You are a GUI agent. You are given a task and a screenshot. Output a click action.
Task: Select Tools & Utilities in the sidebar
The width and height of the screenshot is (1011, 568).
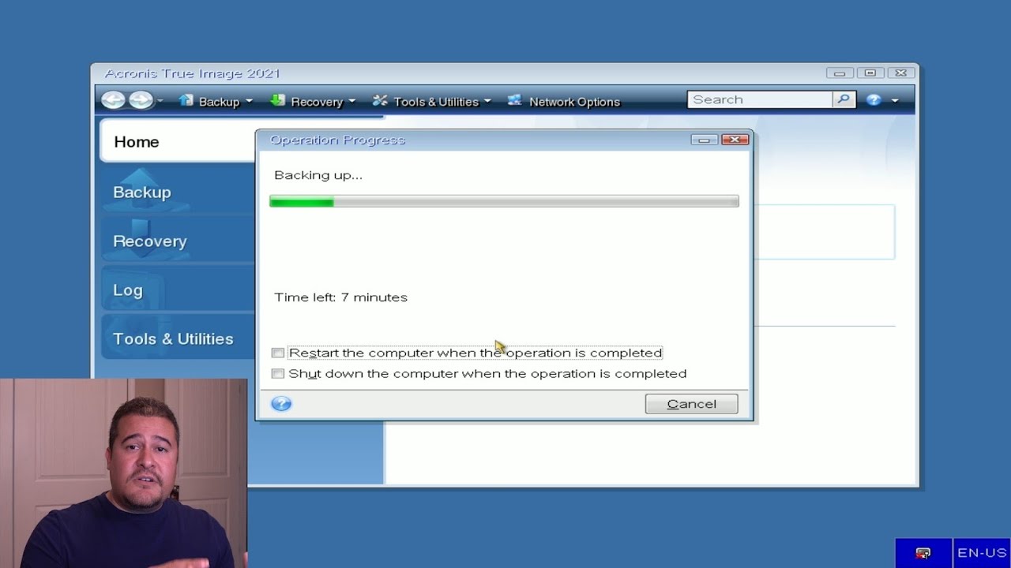pos(178,338)
